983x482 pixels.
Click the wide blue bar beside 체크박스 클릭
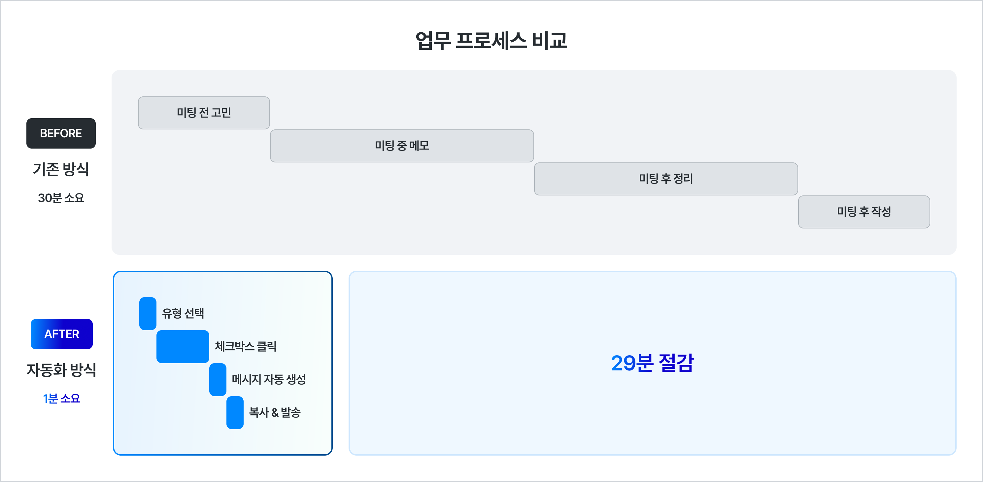point(183,347)
